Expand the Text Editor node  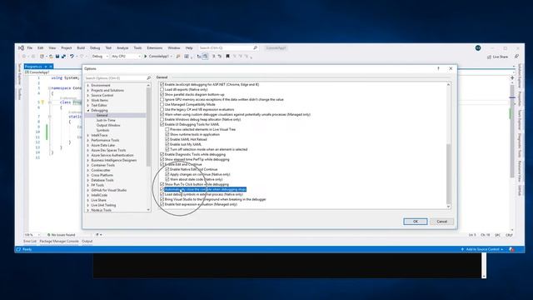tap(88, 106)
